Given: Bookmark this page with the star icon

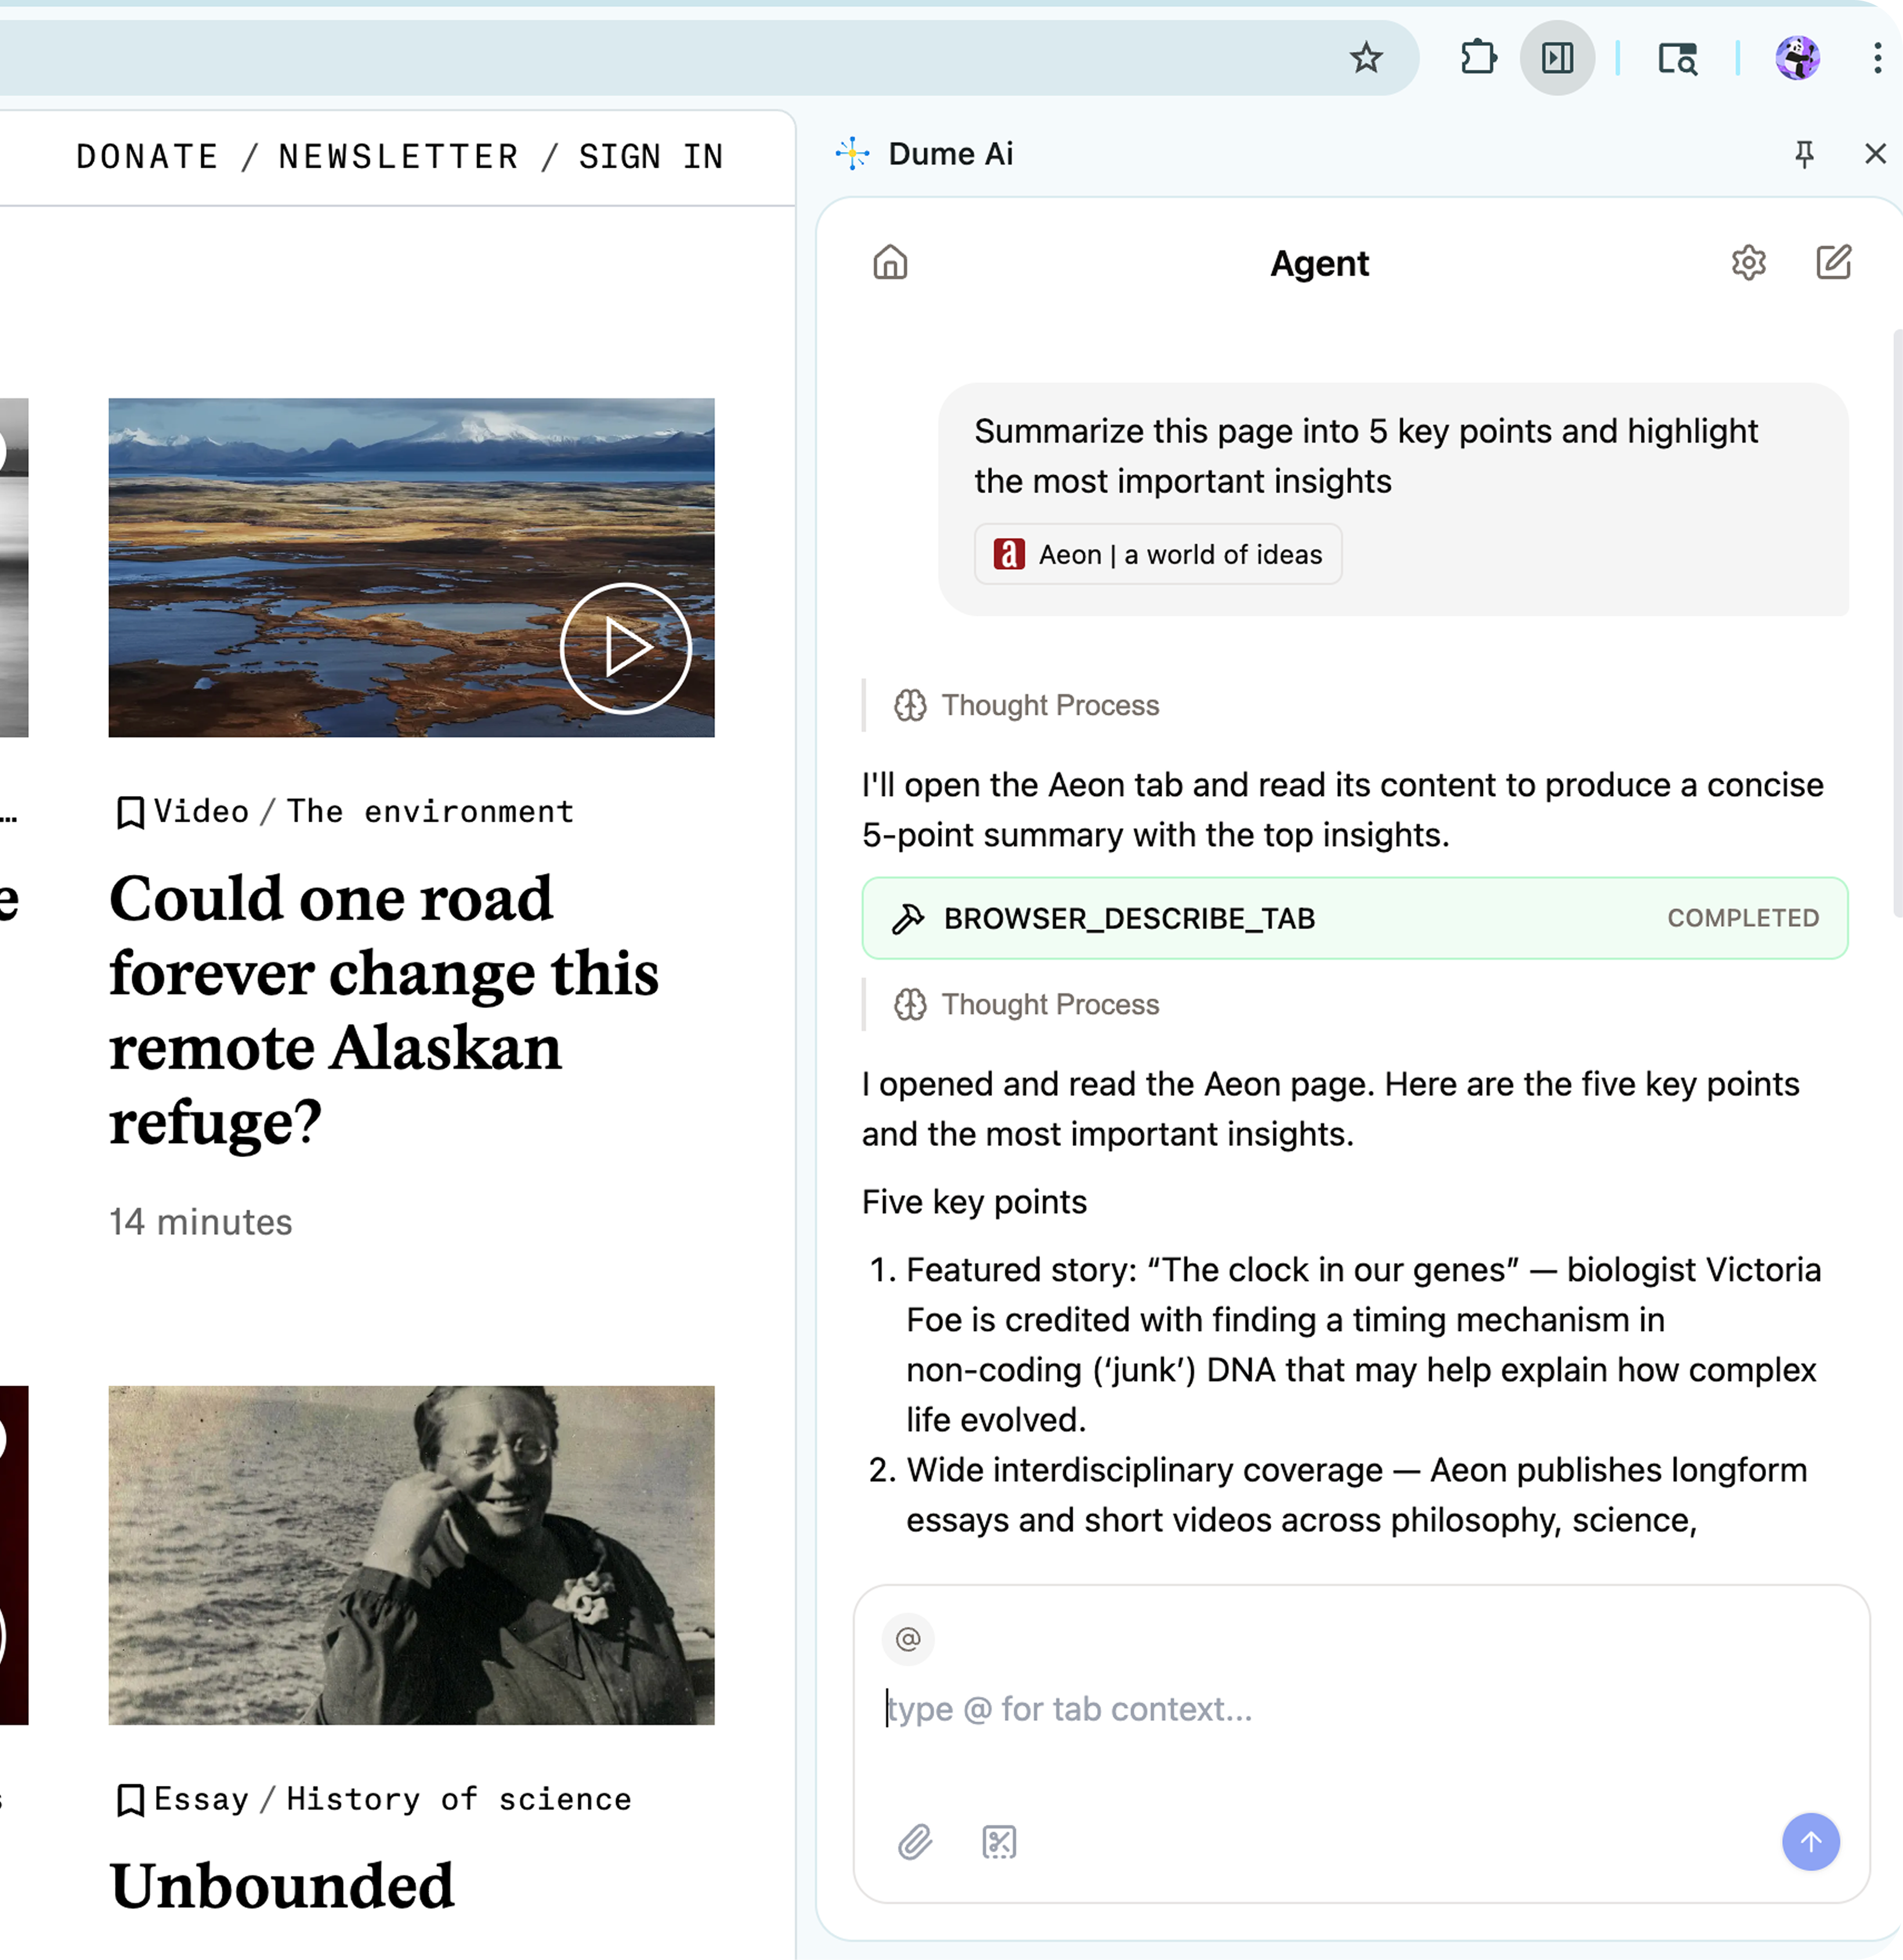Looking at the screenshot, I should pyautogui.click(x=1365, y=58).
